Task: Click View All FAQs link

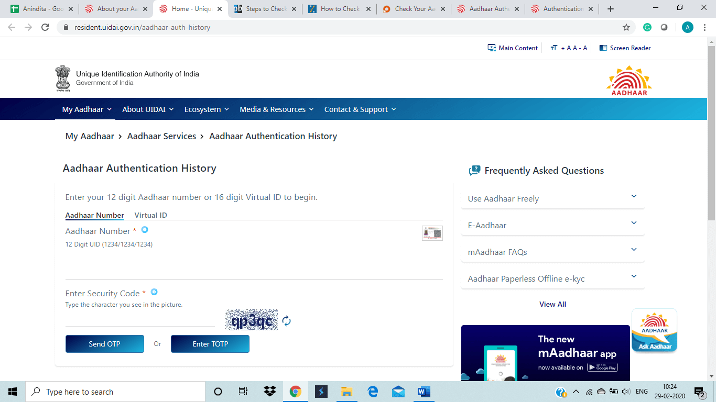Action: coord(552,304)
